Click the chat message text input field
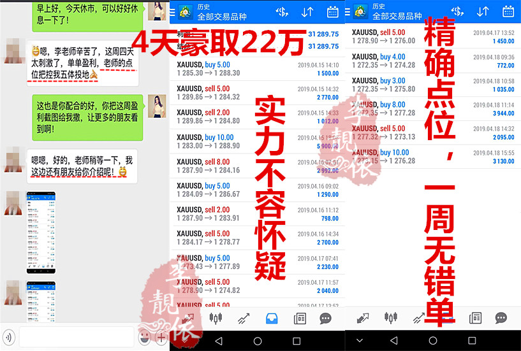The image size is (521, 351). (75, 338)
